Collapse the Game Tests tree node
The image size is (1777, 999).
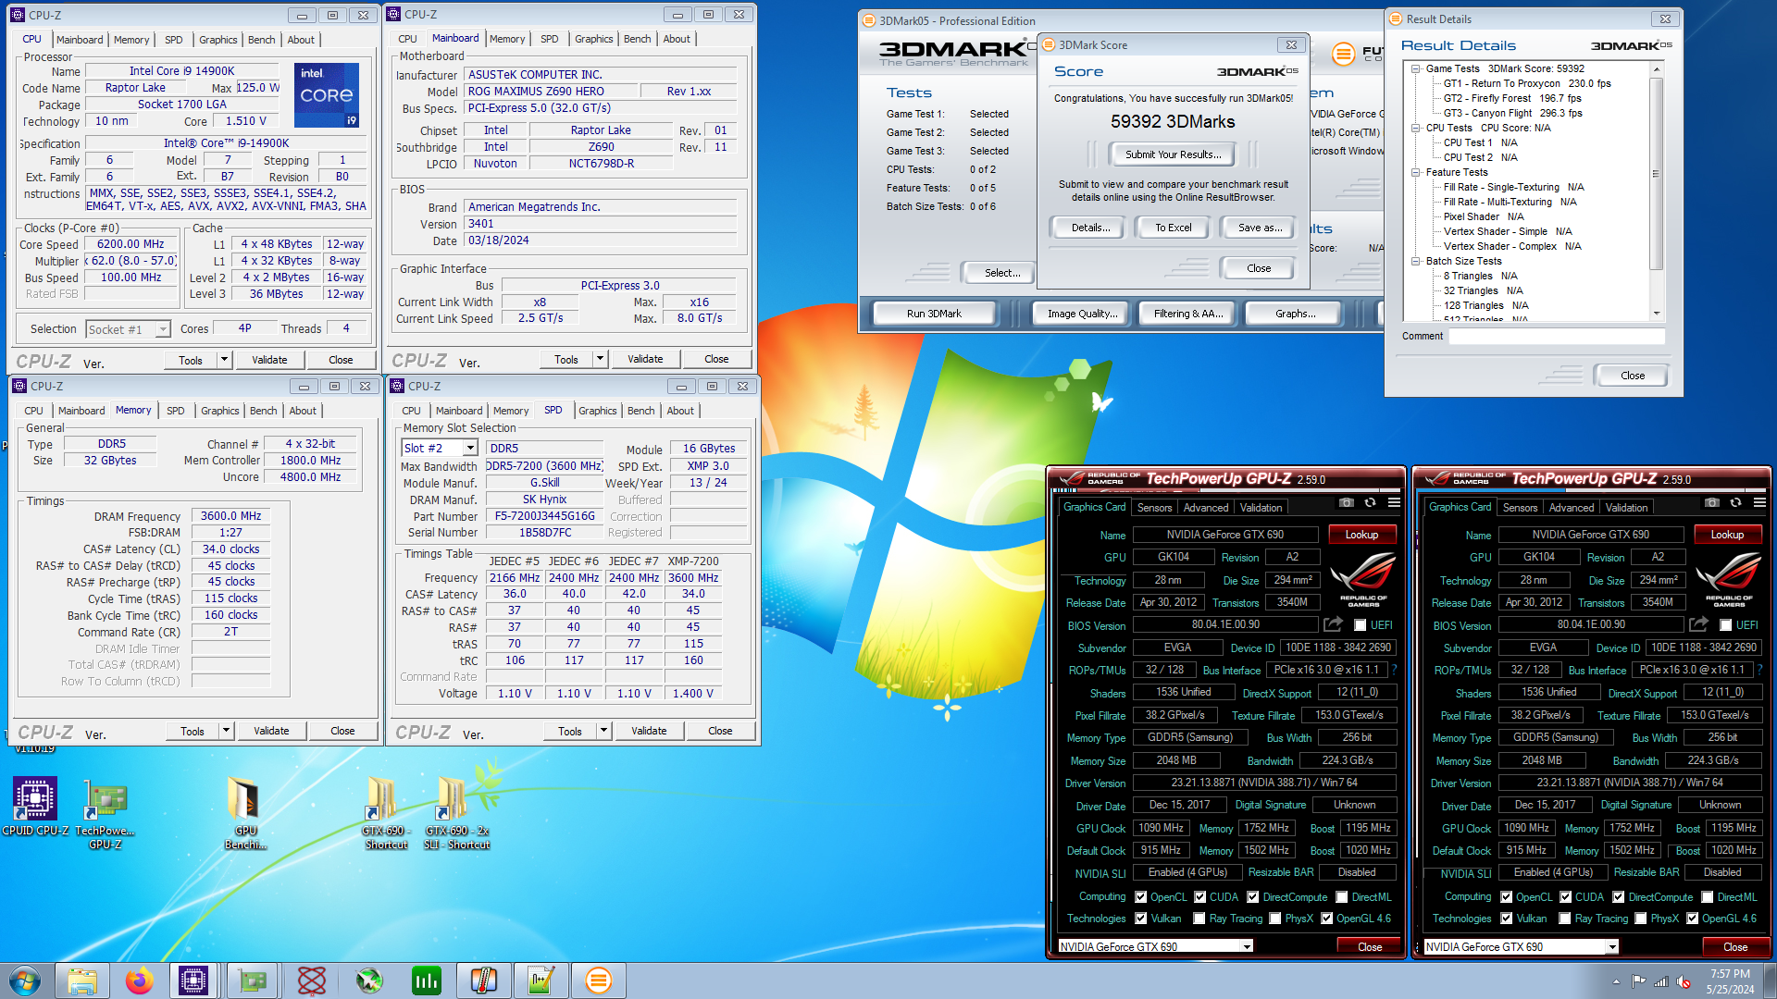coord(1415,68)
